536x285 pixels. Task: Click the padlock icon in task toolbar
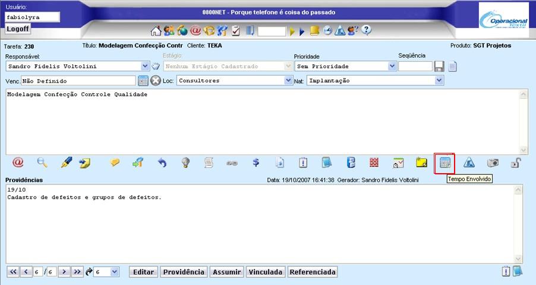click(515, 162)
